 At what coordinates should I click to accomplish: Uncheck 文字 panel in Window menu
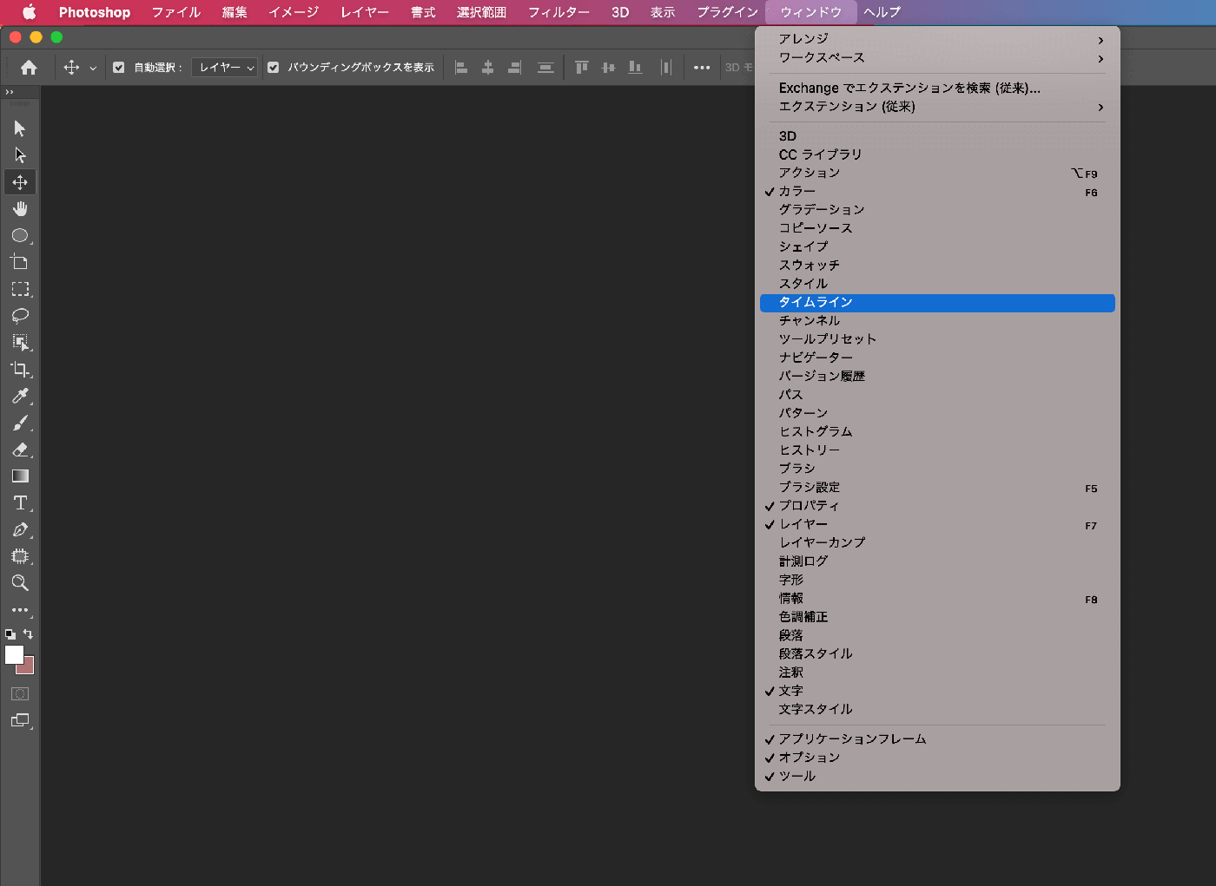937,691
